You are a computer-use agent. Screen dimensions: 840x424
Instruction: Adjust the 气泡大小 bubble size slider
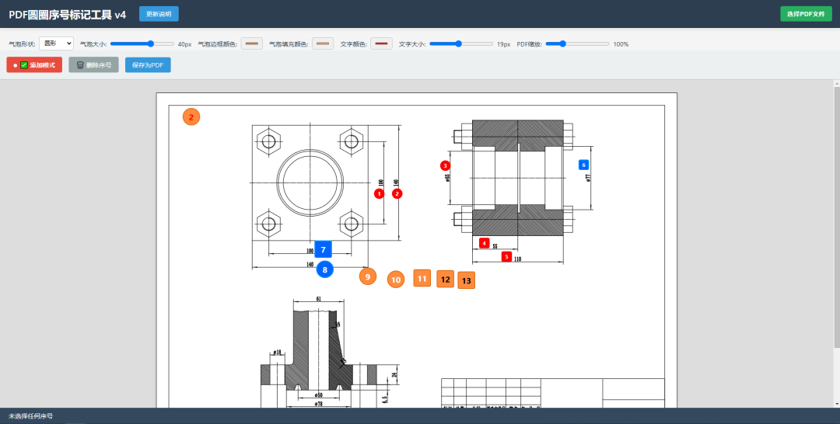pyautogui.click(x=142, y=43)
